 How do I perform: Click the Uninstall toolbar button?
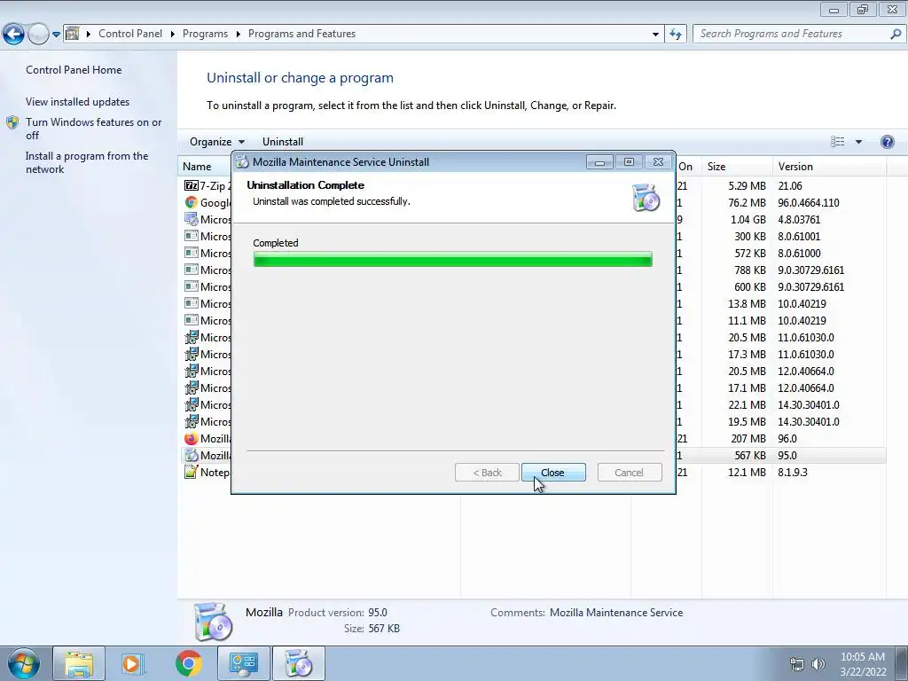283,142
